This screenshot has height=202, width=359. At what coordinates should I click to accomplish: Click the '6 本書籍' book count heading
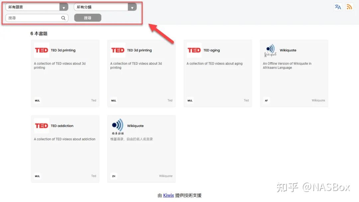click(x=39, y=34)
